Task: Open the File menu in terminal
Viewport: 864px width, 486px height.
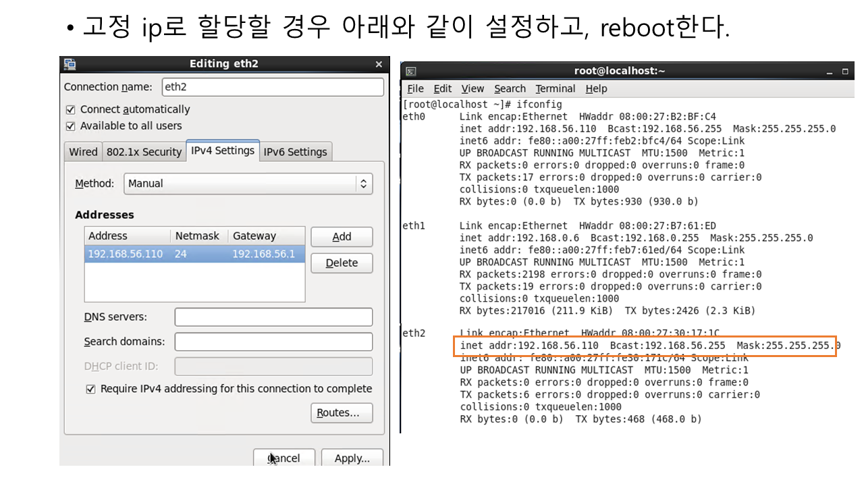Action: 415,89
